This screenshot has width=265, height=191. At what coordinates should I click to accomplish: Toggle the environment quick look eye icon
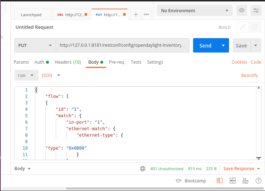pyautogui.click(x=242, y=10)
